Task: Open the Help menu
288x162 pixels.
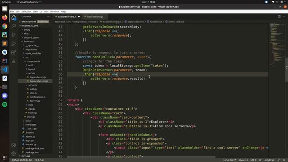Action: (x=63, y=11)
